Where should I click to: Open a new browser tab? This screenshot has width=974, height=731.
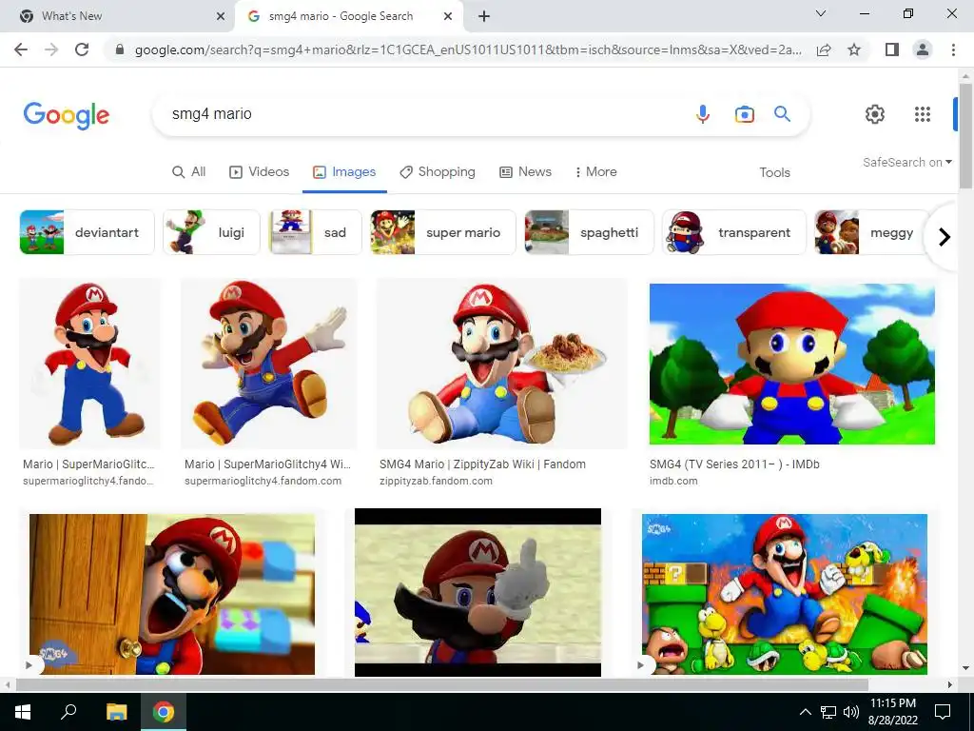coord(484,16)
